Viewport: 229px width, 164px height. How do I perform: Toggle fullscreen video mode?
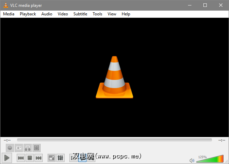coord(52,158)
